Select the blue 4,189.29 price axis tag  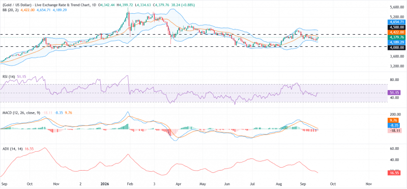pyautogui.click(x=396, y=42)
